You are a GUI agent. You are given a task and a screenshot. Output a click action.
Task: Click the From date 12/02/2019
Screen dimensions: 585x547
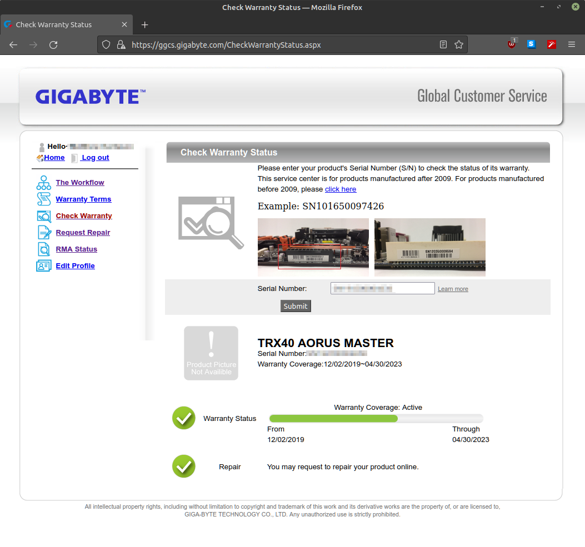[x=286, y=440]
